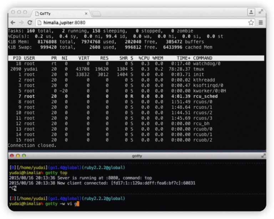Reload the GoTTY page

30,22
